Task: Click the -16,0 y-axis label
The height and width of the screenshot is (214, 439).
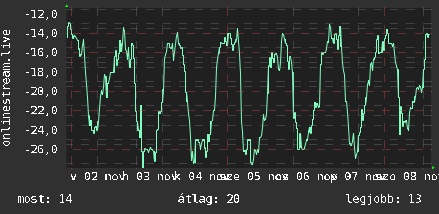Action: tap(41, 53)
